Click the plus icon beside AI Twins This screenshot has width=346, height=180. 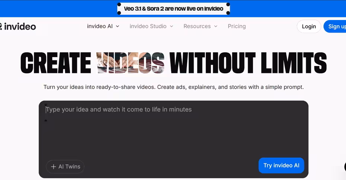point(54,167)
